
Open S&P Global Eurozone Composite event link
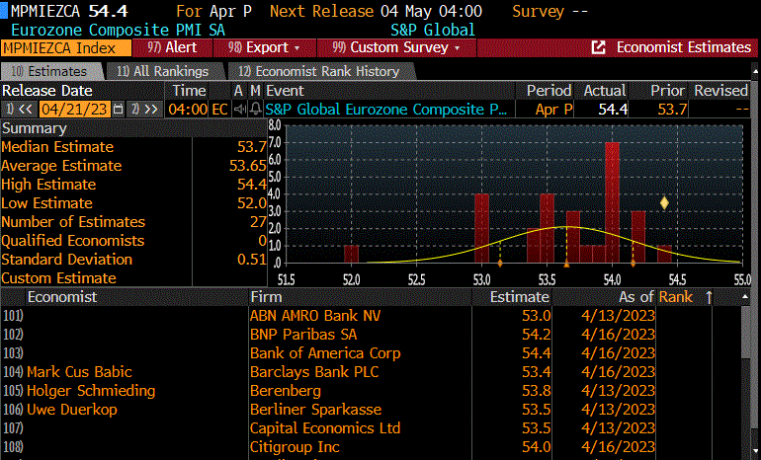pos(385,110)
